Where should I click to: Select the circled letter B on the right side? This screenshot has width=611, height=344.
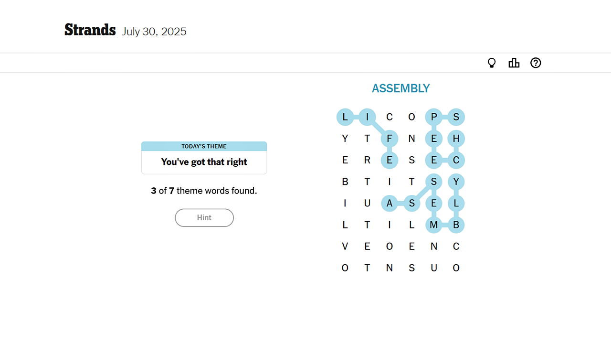456,225
